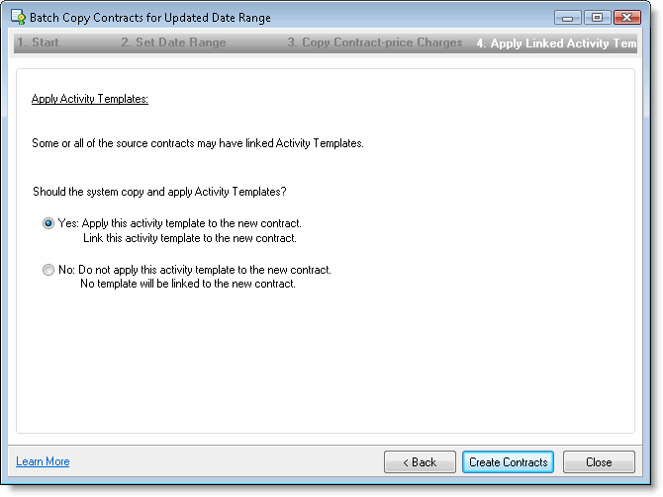The width and height of the screenshot is (663, 497).
Task: Open step 3. Copy Contract-price Charges
Action: pos(374,43)
